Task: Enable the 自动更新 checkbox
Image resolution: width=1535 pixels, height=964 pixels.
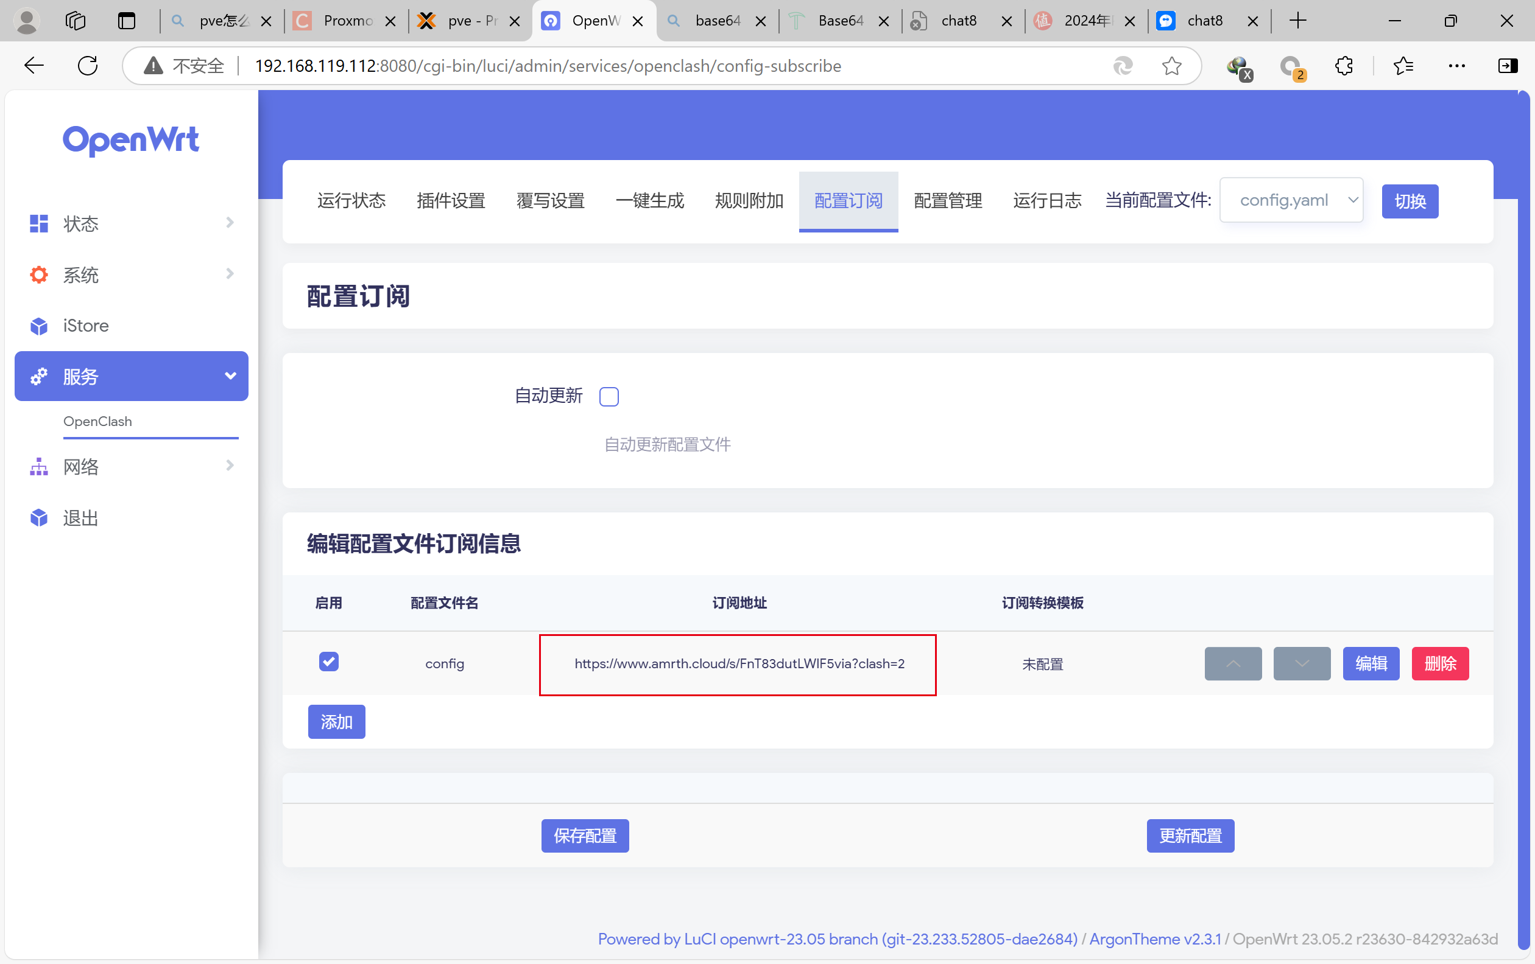Action: point(609,397)
